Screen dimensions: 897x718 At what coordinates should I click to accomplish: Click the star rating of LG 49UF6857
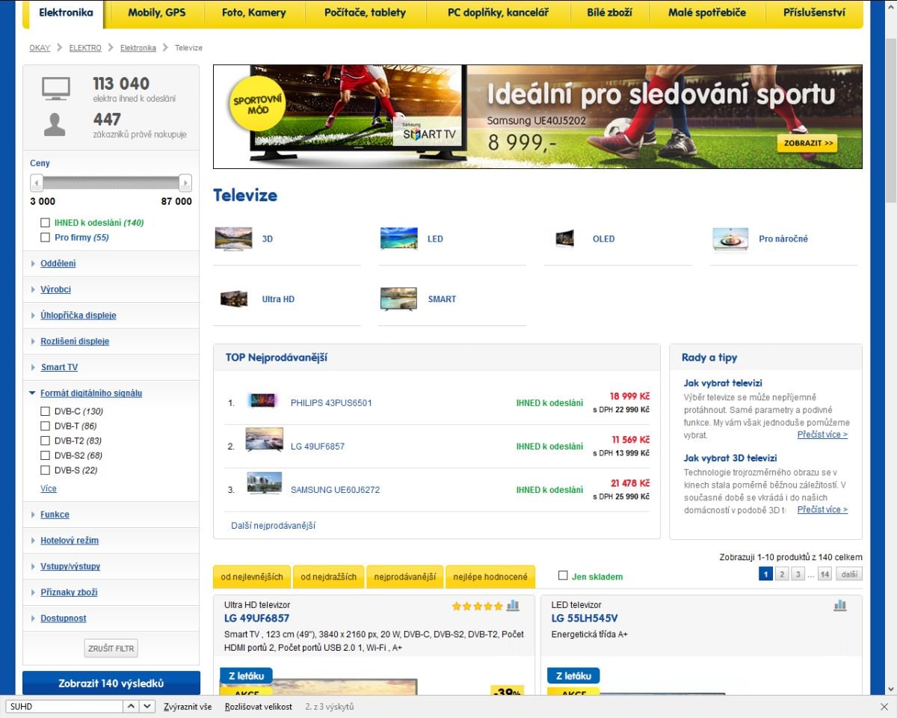click(x=477, y=607)
